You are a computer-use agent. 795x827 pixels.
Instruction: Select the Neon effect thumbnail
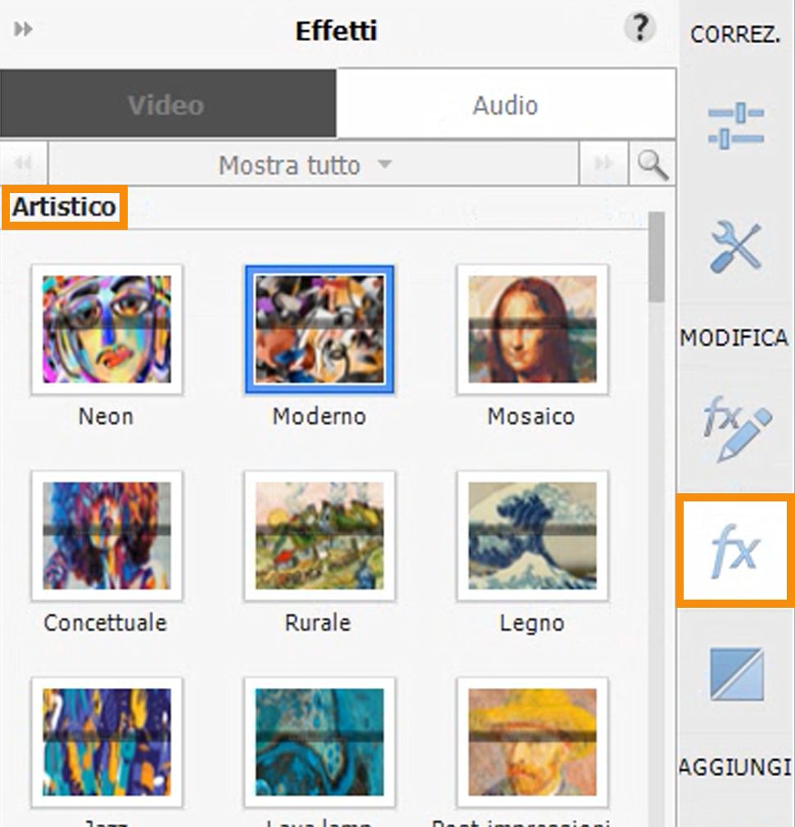tap(106, 329)
